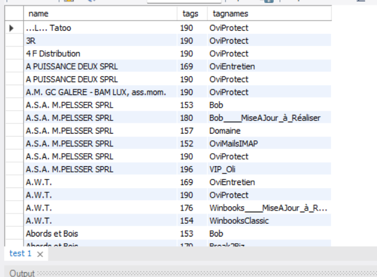Click OviEntretien in the A.W.T. row

269,182
